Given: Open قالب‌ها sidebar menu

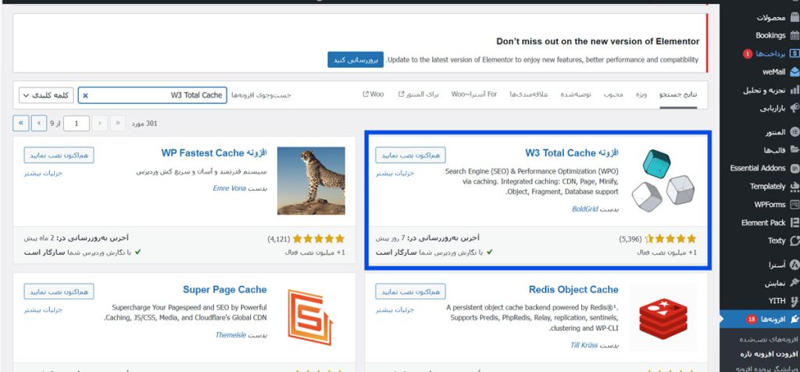Looking at the screenshot, I should click(x=774, y=150).
